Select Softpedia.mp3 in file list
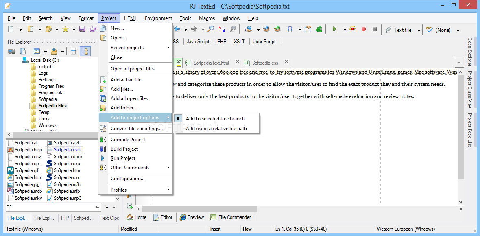 (64, 198)
